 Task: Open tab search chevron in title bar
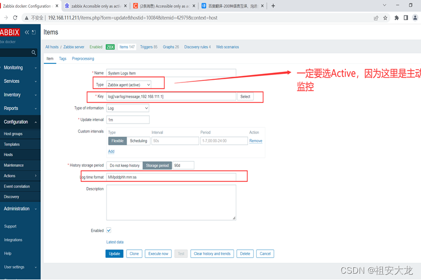(384, 5)
